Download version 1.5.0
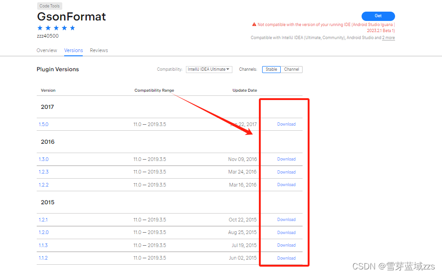 (x=286, y=124)
